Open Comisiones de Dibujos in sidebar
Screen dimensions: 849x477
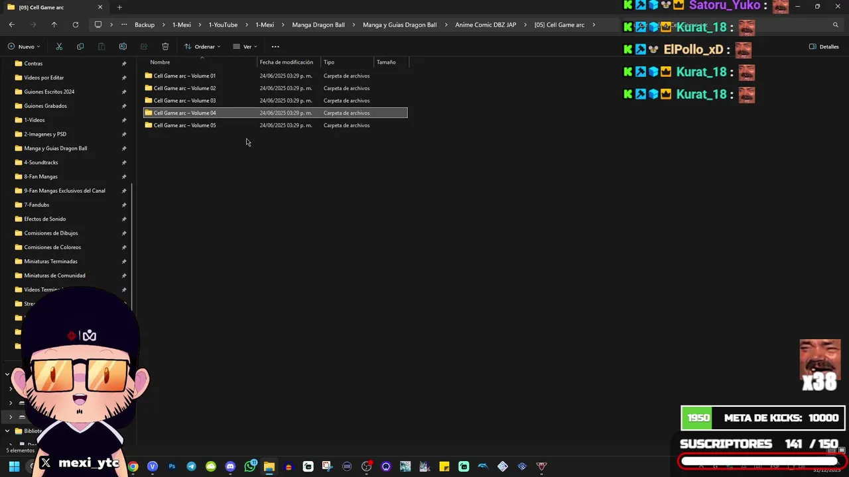(51, 233)
